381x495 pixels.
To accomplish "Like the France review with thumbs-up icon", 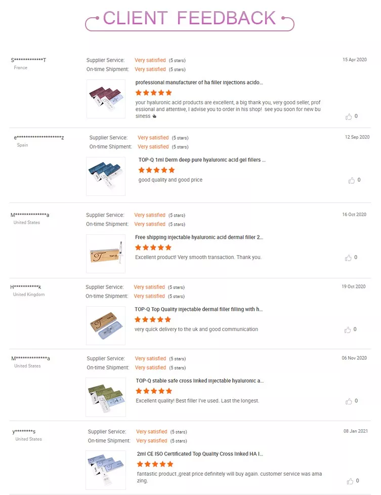I will [x=349, y=116].
